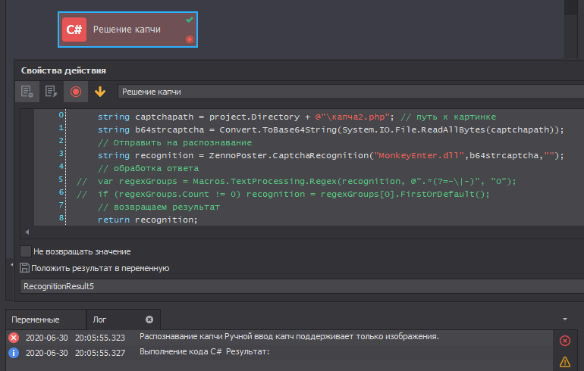
Task: Click the blue info icon of second log entry
Action: click(x=14, y=352)
